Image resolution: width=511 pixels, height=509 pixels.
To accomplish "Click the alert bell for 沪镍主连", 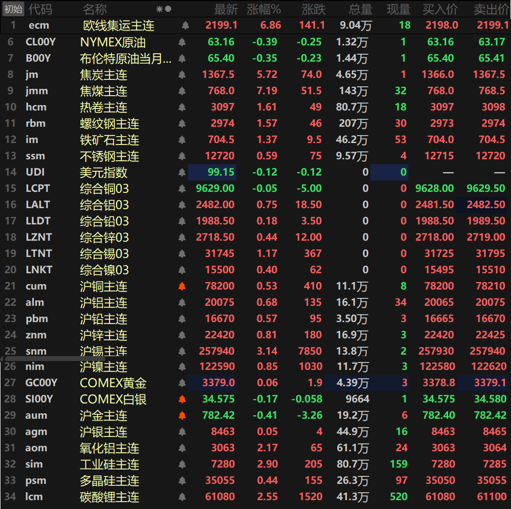I will click(182, 367).
